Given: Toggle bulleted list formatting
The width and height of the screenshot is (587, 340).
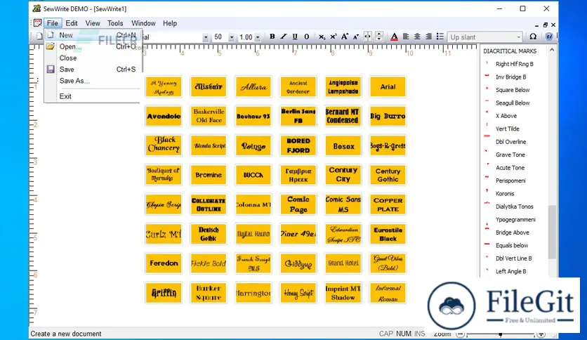Looking at the screenshot, I should point(440,37).
